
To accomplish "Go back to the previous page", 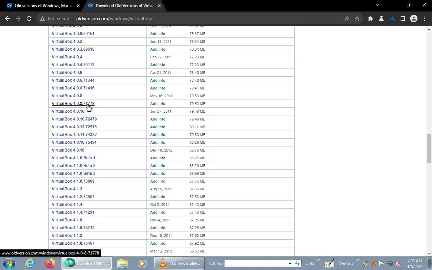I will [7, 19].
